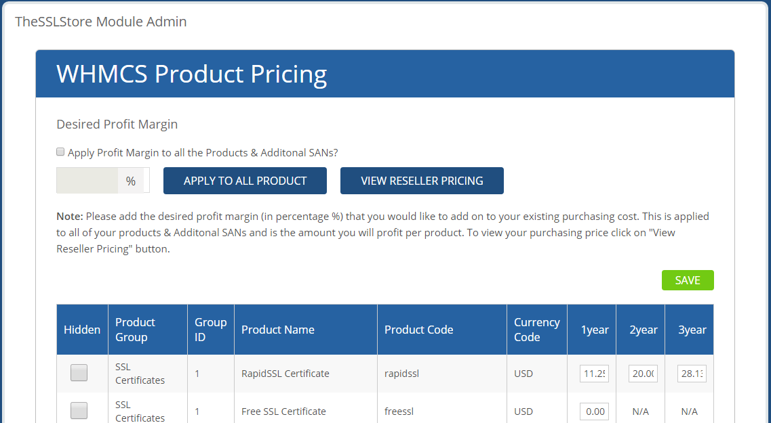Viewport: 771px width, 423px height.
Task: Click the Group ID column header
Action: click(x=210, y=330)
